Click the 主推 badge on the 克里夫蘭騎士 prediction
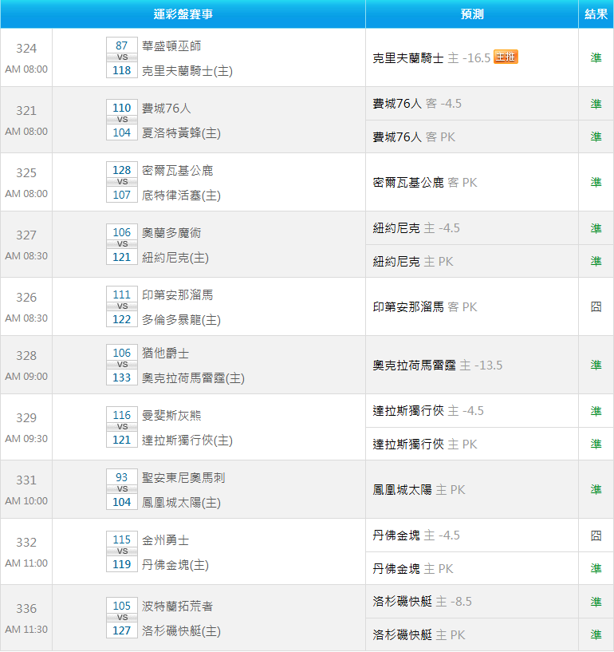614x652 pixels. pos(506,57)
